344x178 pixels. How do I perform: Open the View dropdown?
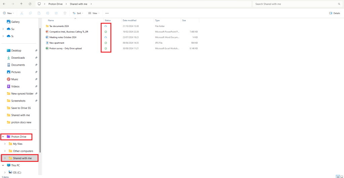pyautogui.click(x=94, y=13)
